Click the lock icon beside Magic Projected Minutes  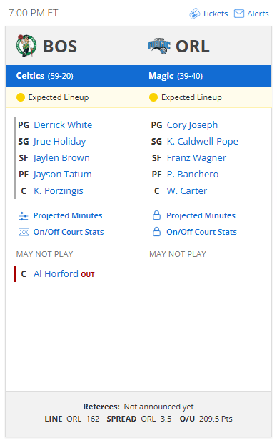pos(156,215)
